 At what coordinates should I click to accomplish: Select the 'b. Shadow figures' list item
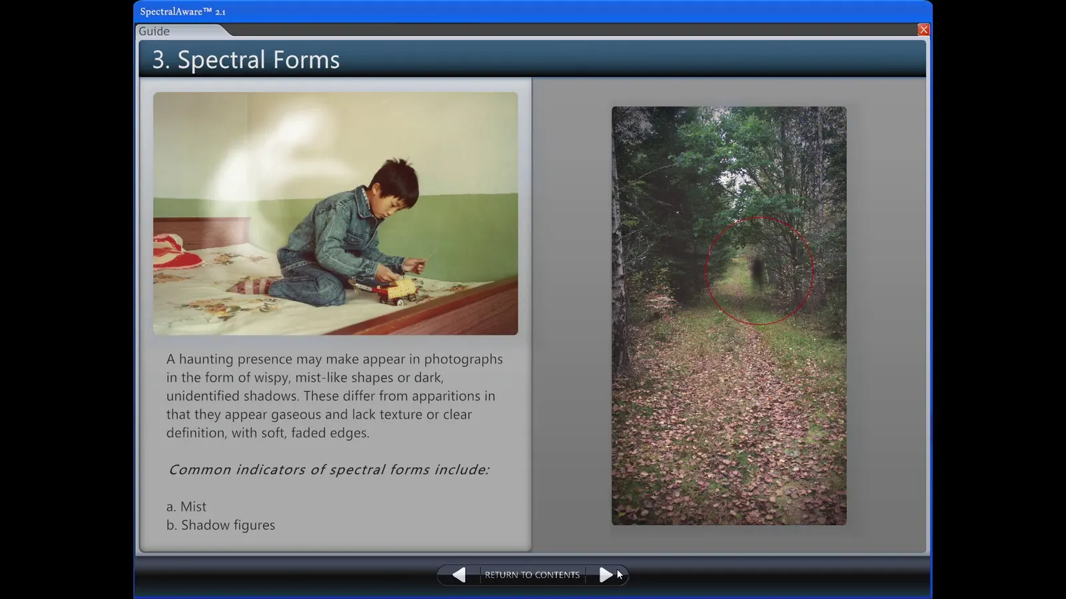(x=221, y=525)
